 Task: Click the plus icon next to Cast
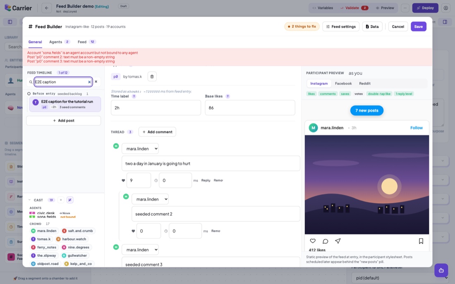61,200
